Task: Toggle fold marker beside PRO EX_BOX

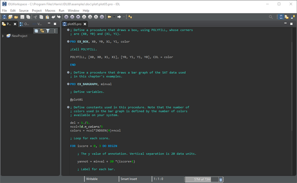Action: pos(68,42)
